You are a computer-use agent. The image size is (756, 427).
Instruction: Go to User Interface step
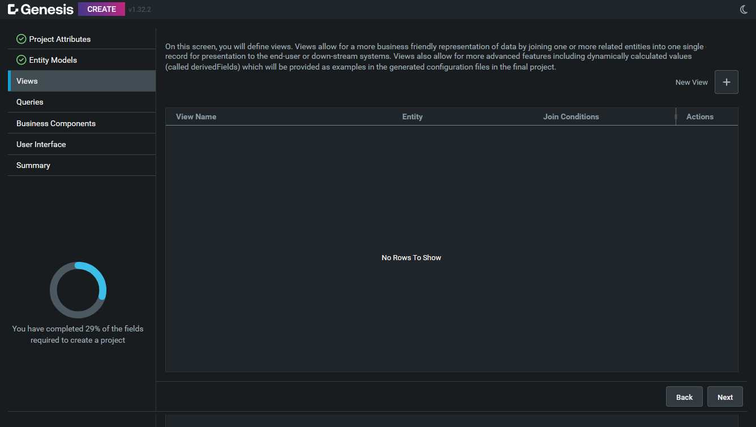tap(81, 144)
